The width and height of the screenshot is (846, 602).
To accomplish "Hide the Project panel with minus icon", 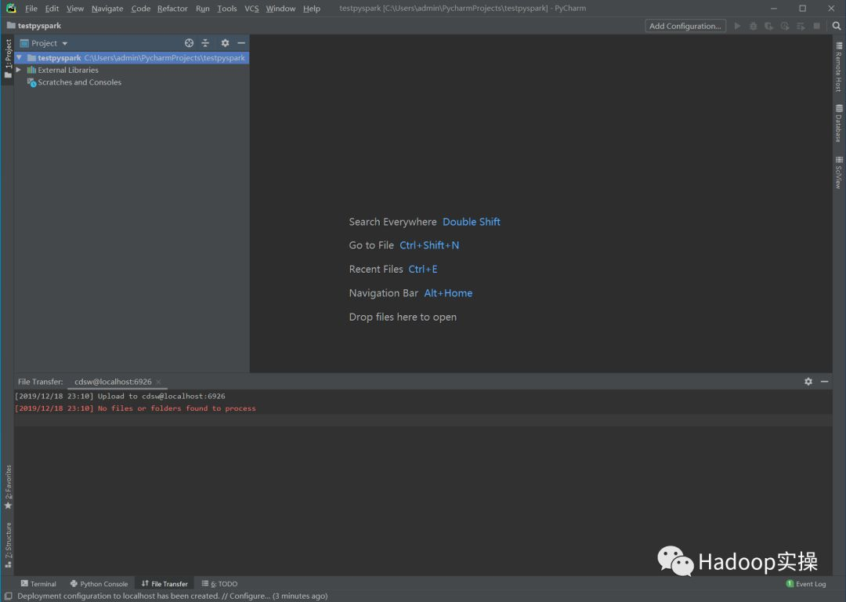I will [x=241, y=43].
